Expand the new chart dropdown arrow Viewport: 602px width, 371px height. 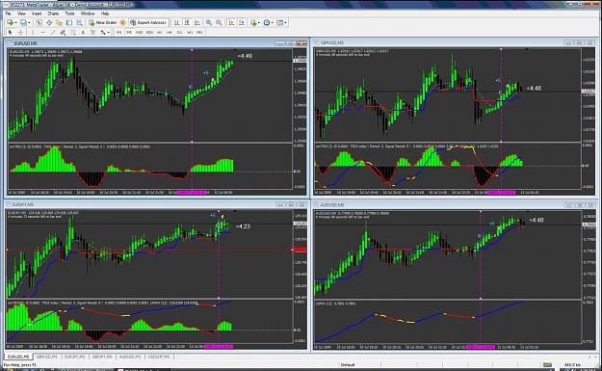(x=15, y=23)
